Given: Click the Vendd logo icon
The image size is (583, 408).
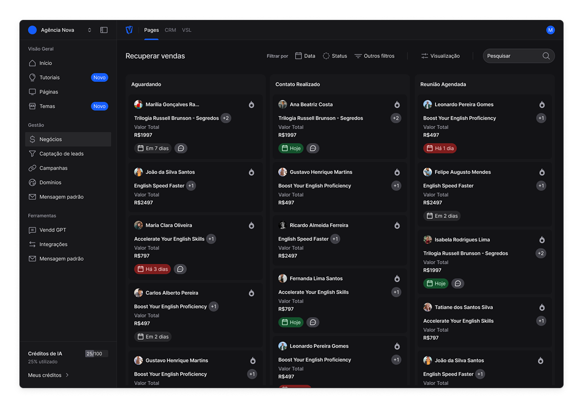Looking at the screenshot, I should point(129,30).
